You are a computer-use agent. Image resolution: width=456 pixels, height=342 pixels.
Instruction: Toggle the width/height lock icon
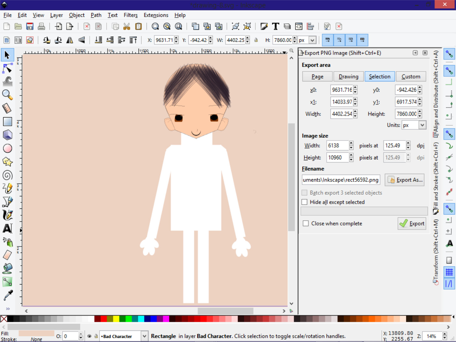tap(256, 40)
